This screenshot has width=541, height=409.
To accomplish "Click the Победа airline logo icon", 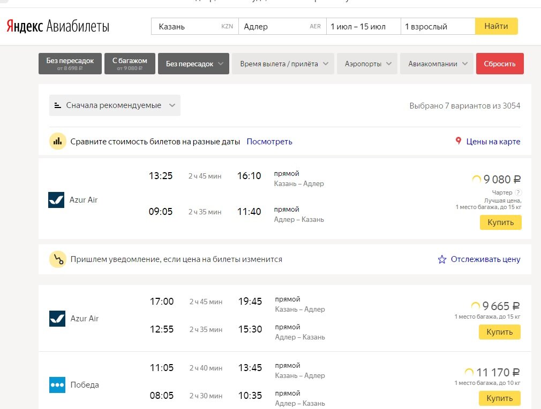I will click(x=57, y=384).
